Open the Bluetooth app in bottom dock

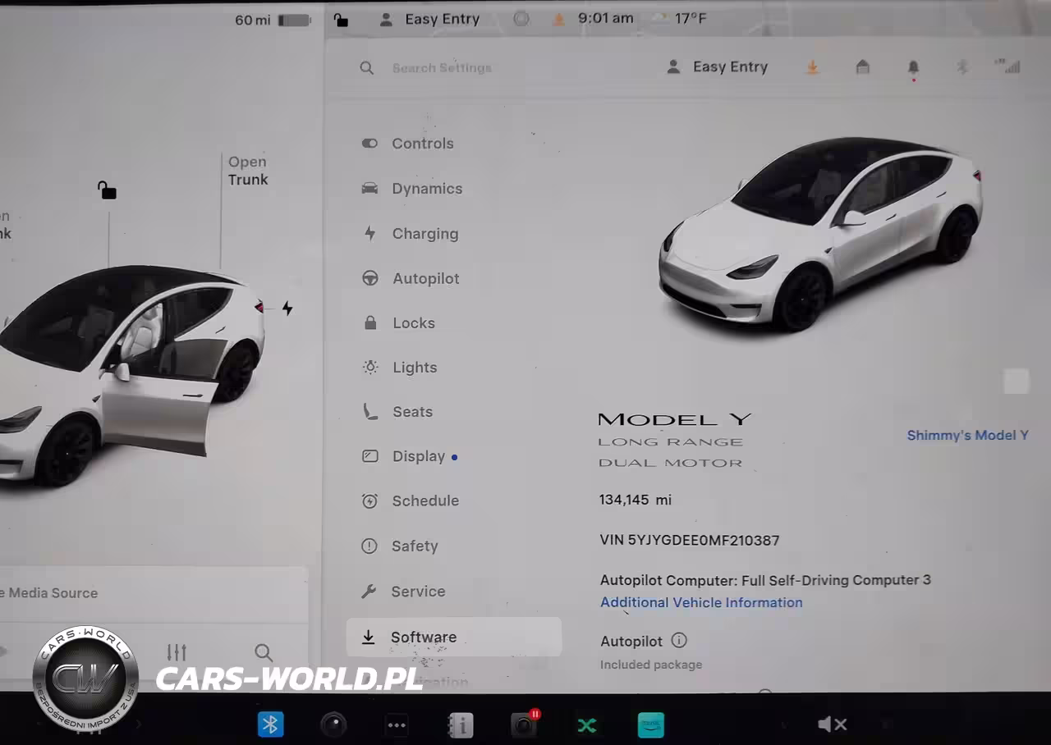point(271,724)
